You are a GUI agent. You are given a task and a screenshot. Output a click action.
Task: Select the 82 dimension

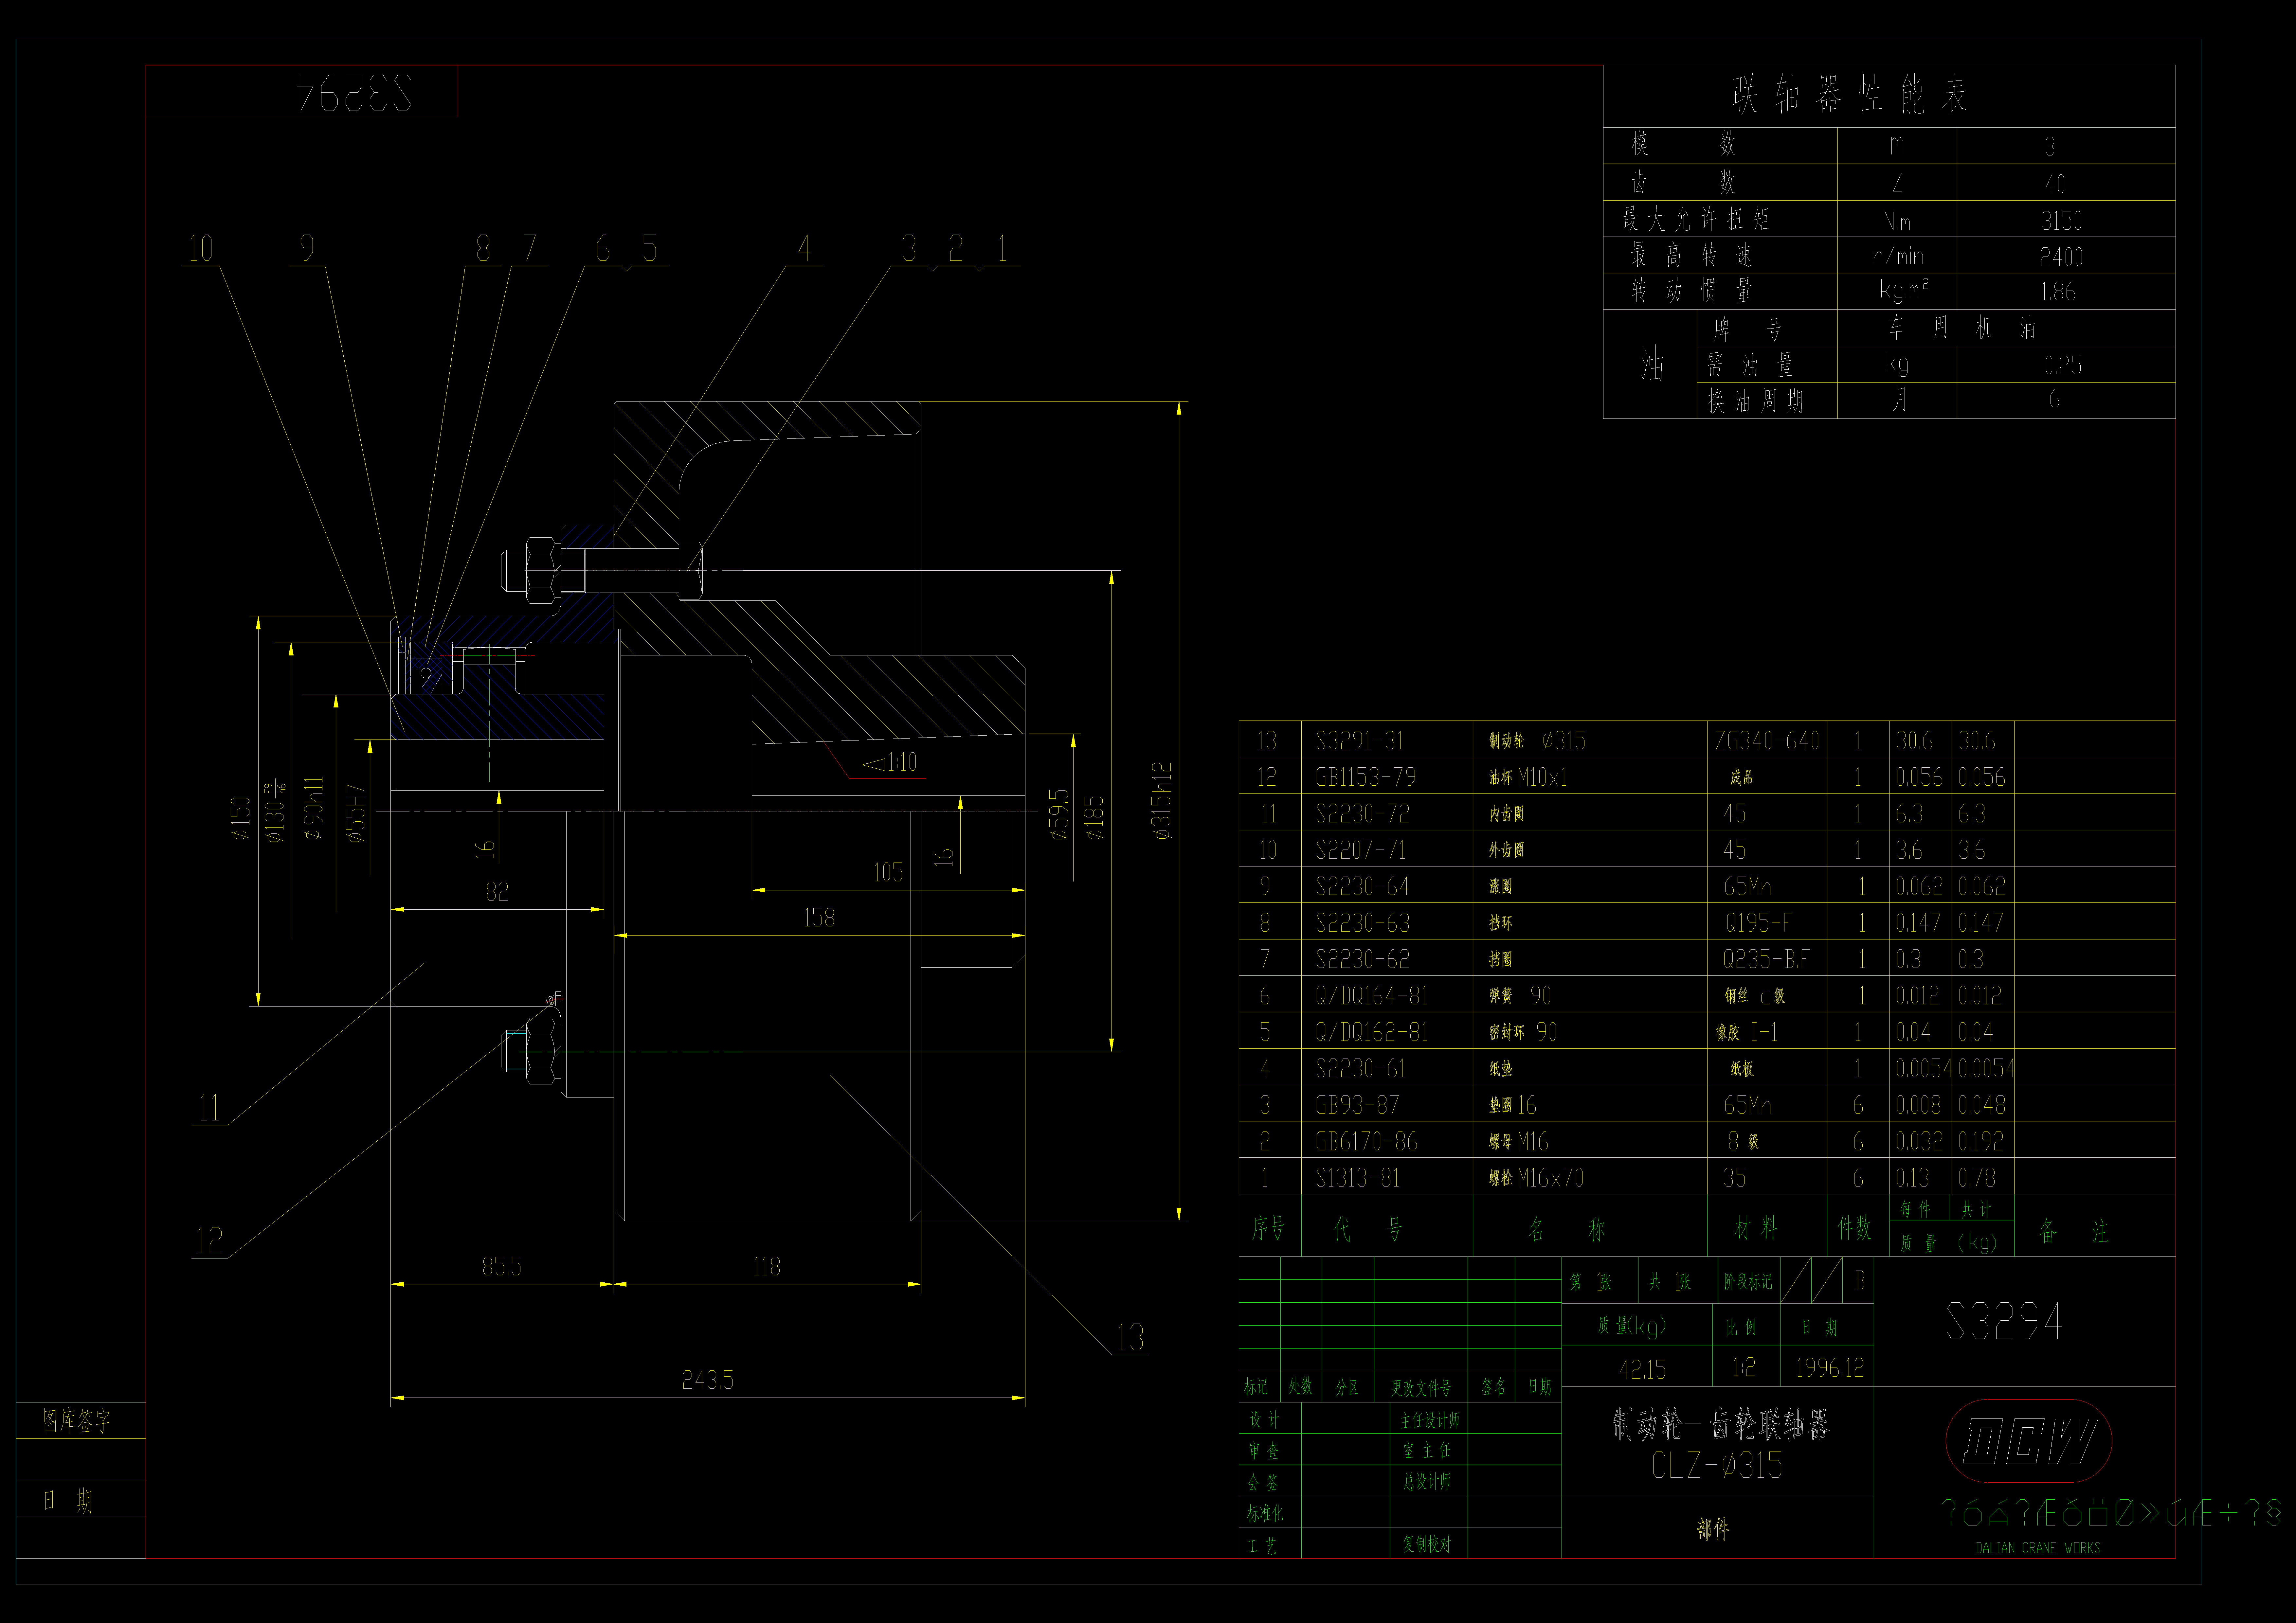pos(497,892)
